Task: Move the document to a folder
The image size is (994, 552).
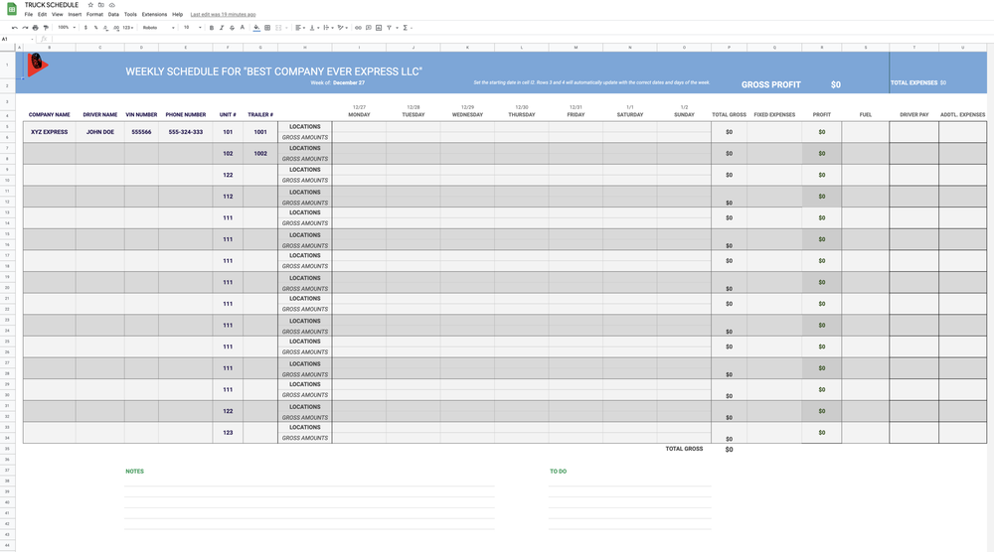Action: pyautogui.click(x=100, y=5)
